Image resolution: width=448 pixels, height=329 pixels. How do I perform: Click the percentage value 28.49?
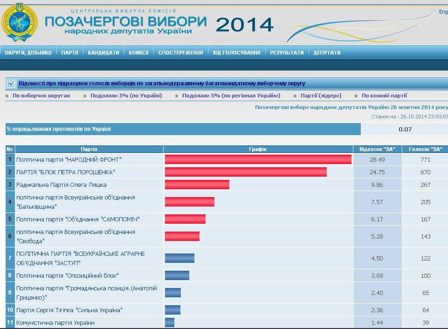[377, 160]
